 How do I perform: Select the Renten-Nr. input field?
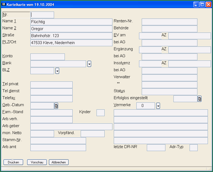click(x=169, y=22)
